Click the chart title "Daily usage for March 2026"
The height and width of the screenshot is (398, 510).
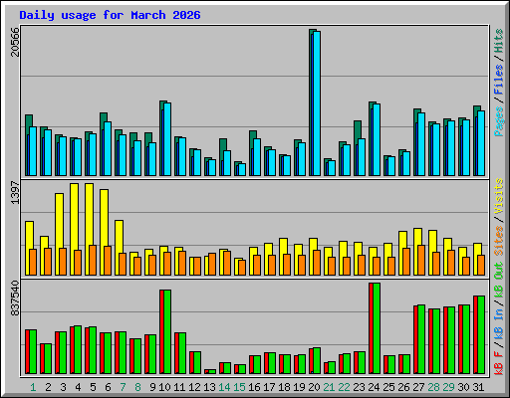(x=110, y=15)
